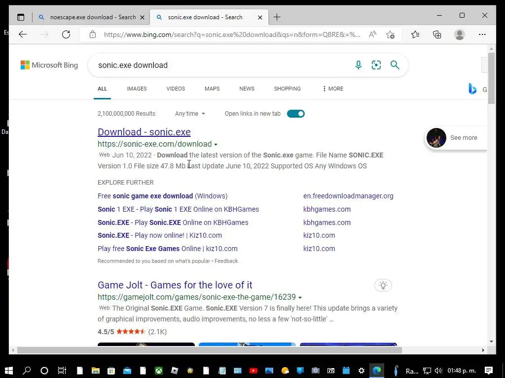Open taskbar search magnifier
The width and height of the screenshot is (505, 378).
click(27, 371)
